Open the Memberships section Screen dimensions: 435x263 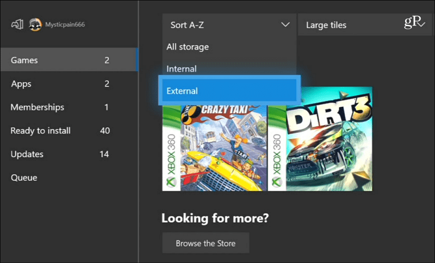[69, 107]
